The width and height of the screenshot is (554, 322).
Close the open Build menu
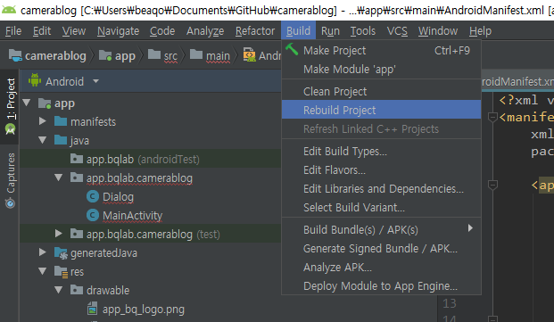click(298, 30)
